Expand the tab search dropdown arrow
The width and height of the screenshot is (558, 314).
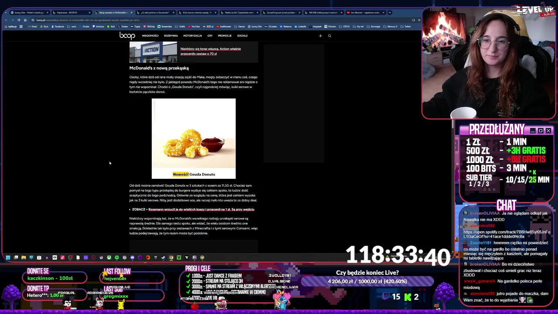coord(6,13)
